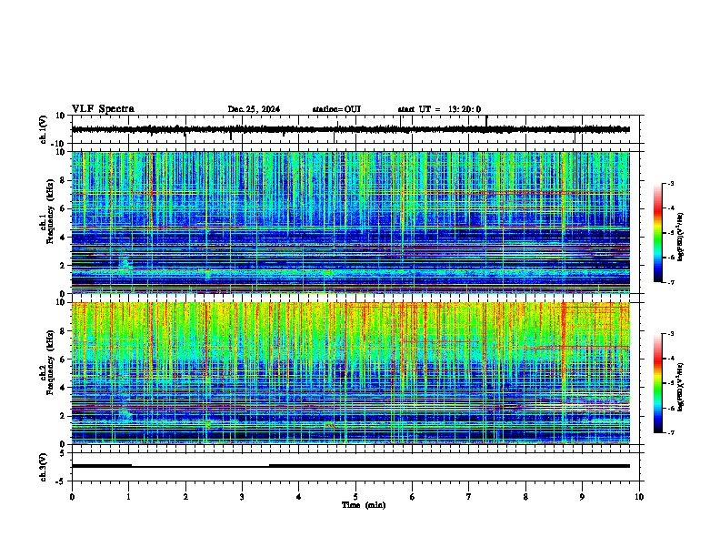
Task: Click the "ch.2 Frequency (kHz)" axis label
Action: point(46,362)
